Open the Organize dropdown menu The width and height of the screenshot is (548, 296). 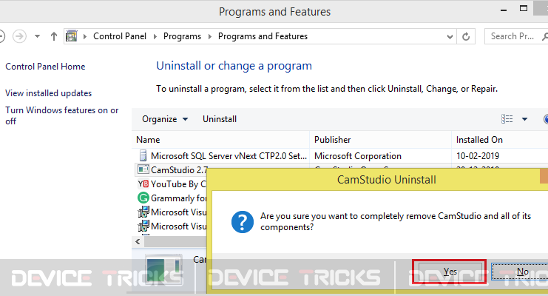point(165,119)
